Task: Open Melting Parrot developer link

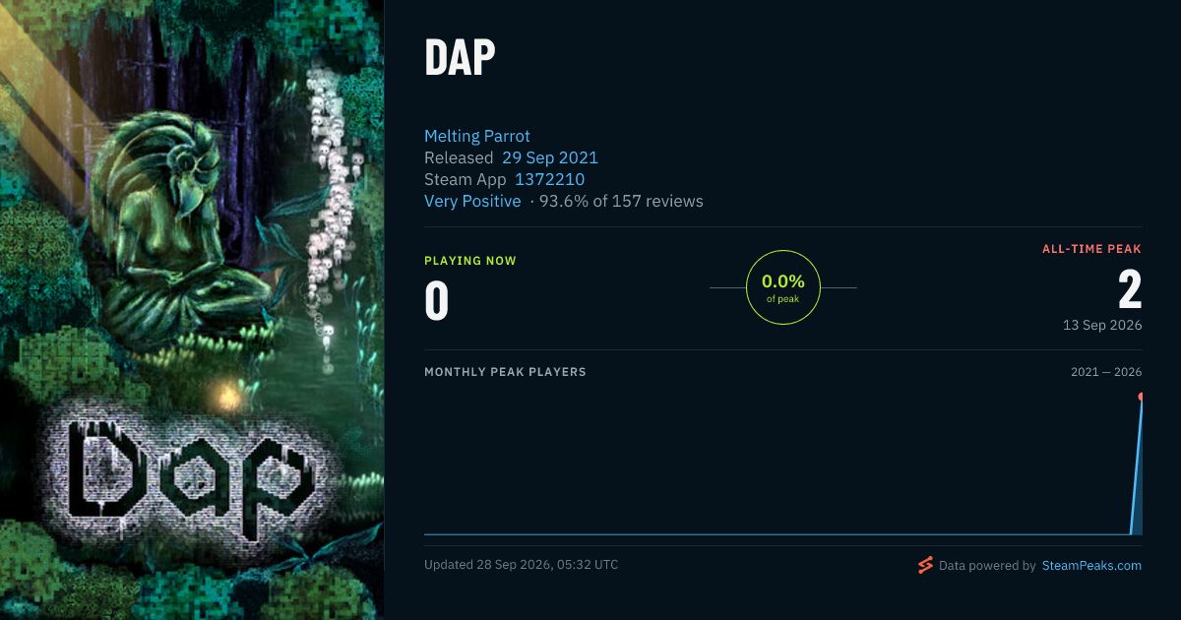Action: tap(477, 136)
